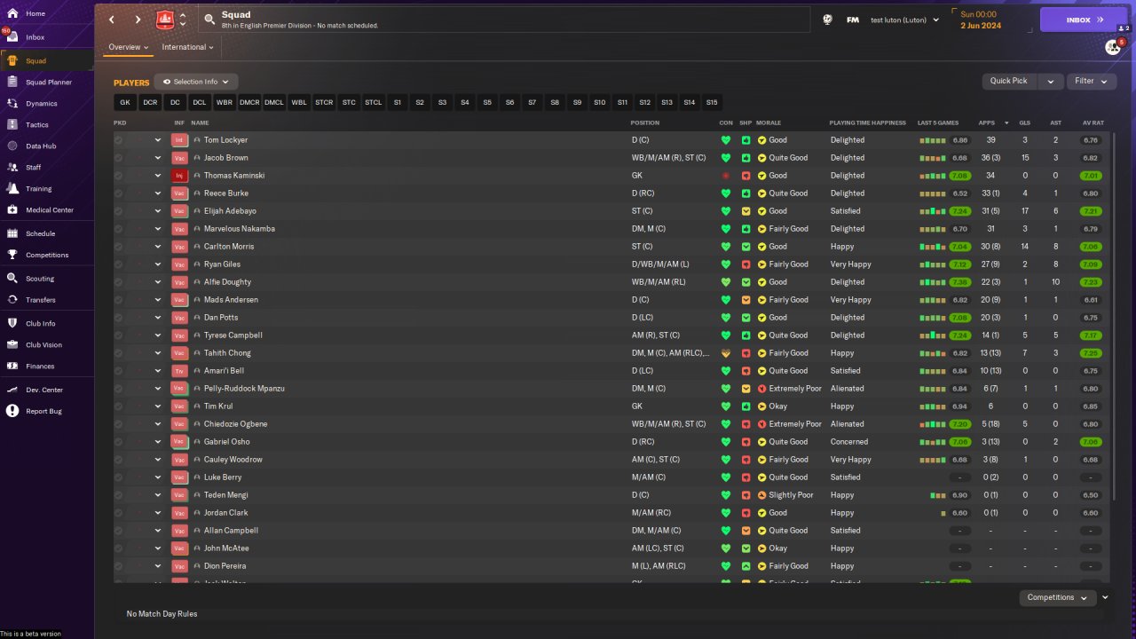Image resolution: width=1136 pixels, height=639 pixels.
Task: Toggle the pick circle for Mads Andersen
Action: (119, 300)
